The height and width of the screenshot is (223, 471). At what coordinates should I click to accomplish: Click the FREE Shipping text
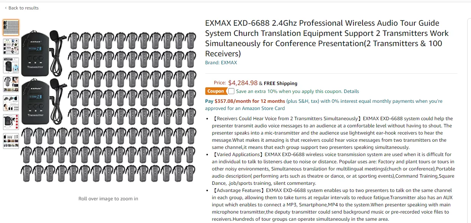click(x=280, y=83)
